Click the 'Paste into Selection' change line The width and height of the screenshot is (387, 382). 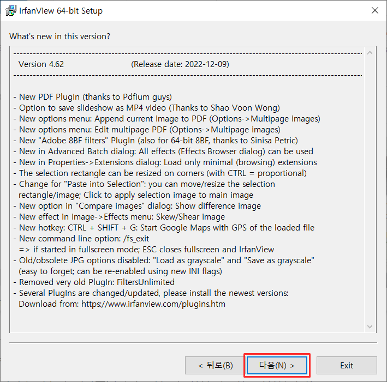pyautogui.click(x=144, y=184)
